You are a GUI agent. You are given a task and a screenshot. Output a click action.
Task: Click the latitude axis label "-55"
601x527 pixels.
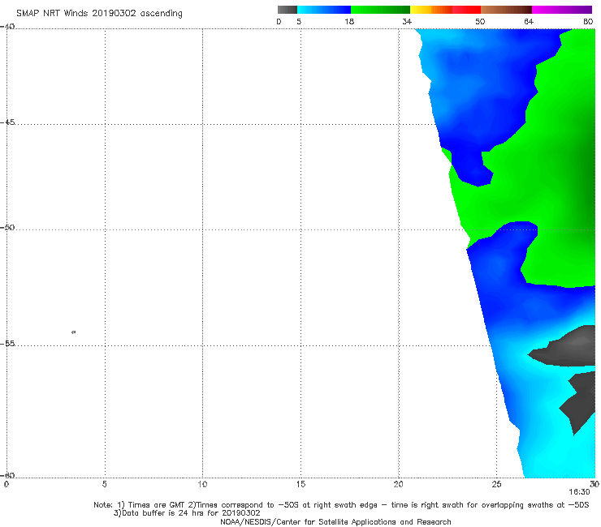click(7, 344)
